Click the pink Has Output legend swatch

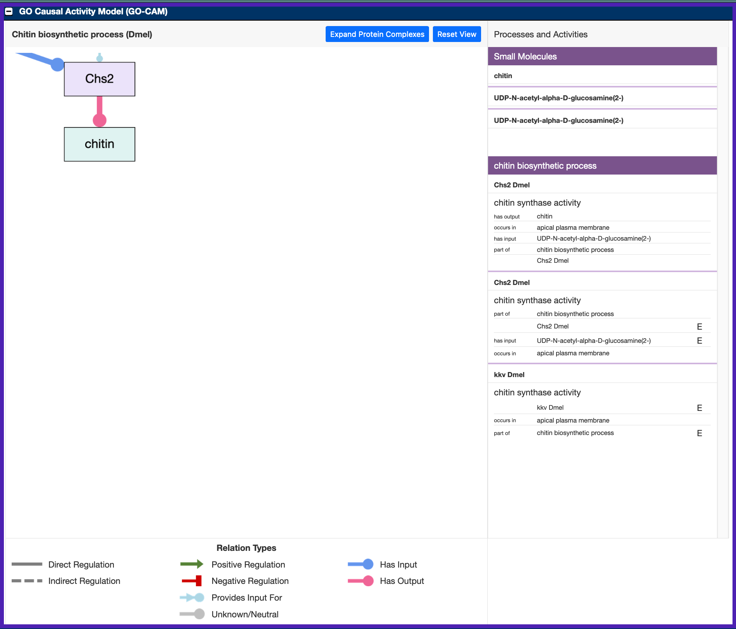(x=361, y=581)
